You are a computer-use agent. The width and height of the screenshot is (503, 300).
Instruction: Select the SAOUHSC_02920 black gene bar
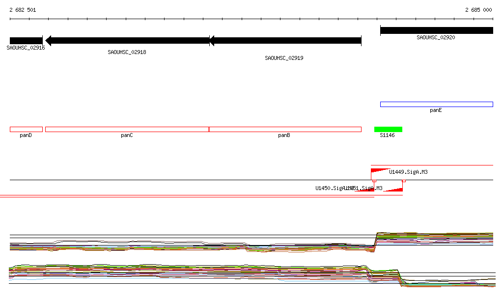436,30
